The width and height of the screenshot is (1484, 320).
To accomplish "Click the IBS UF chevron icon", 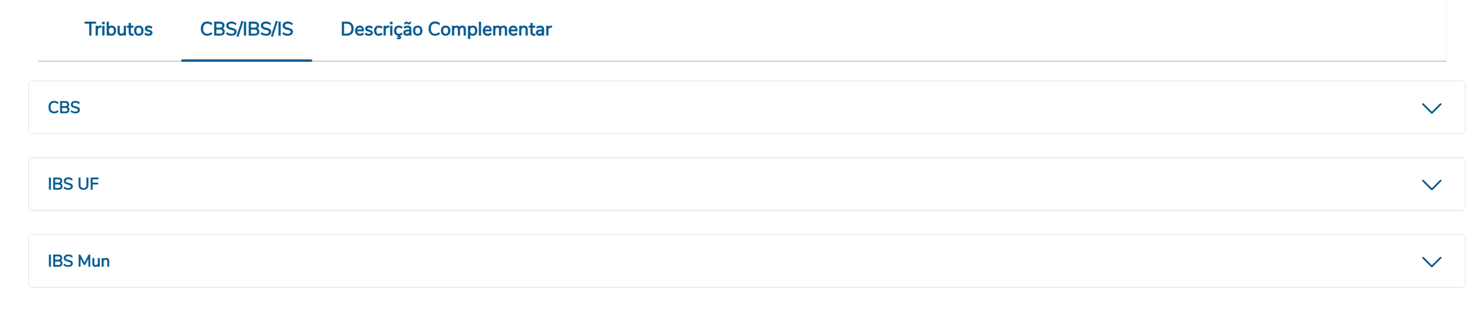I will [1431, 185].
